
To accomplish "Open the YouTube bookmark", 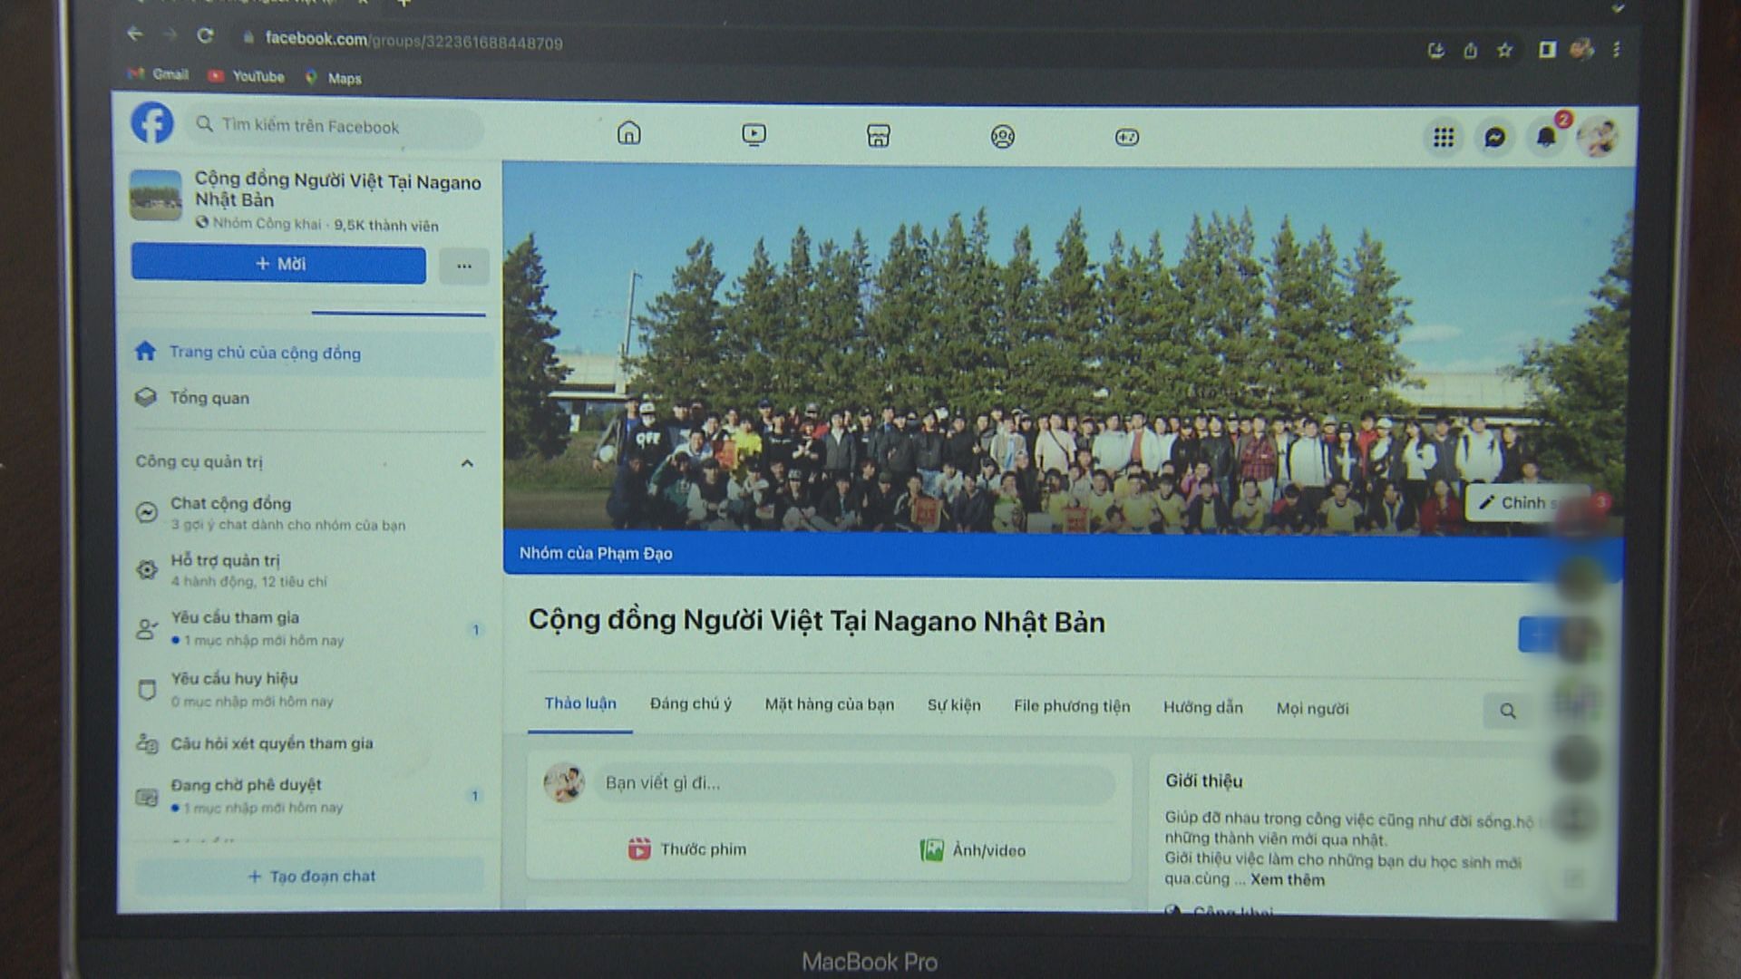I will coord(247,76).
